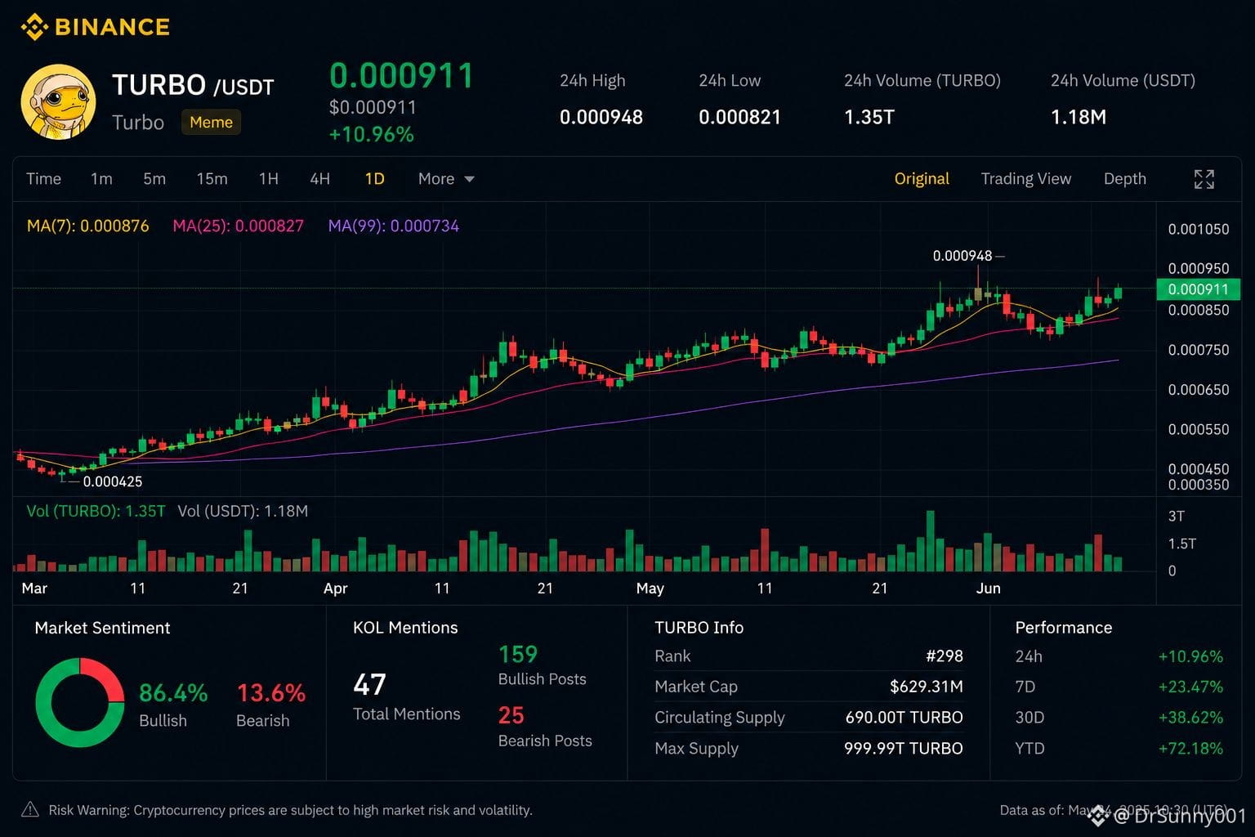This screenshot has width=1255, height=837.
Task: Open the Turbo coin avatar
Action: coord(58,102)
